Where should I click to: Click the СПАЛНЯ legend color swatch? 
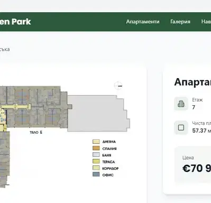(x=96, y=148)
